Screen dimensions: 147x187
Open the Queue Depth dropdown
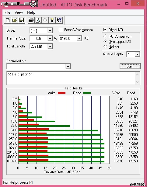pos(137,54)
